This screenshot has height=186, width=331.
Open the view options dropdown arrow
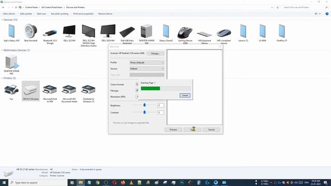click(320, 14)
